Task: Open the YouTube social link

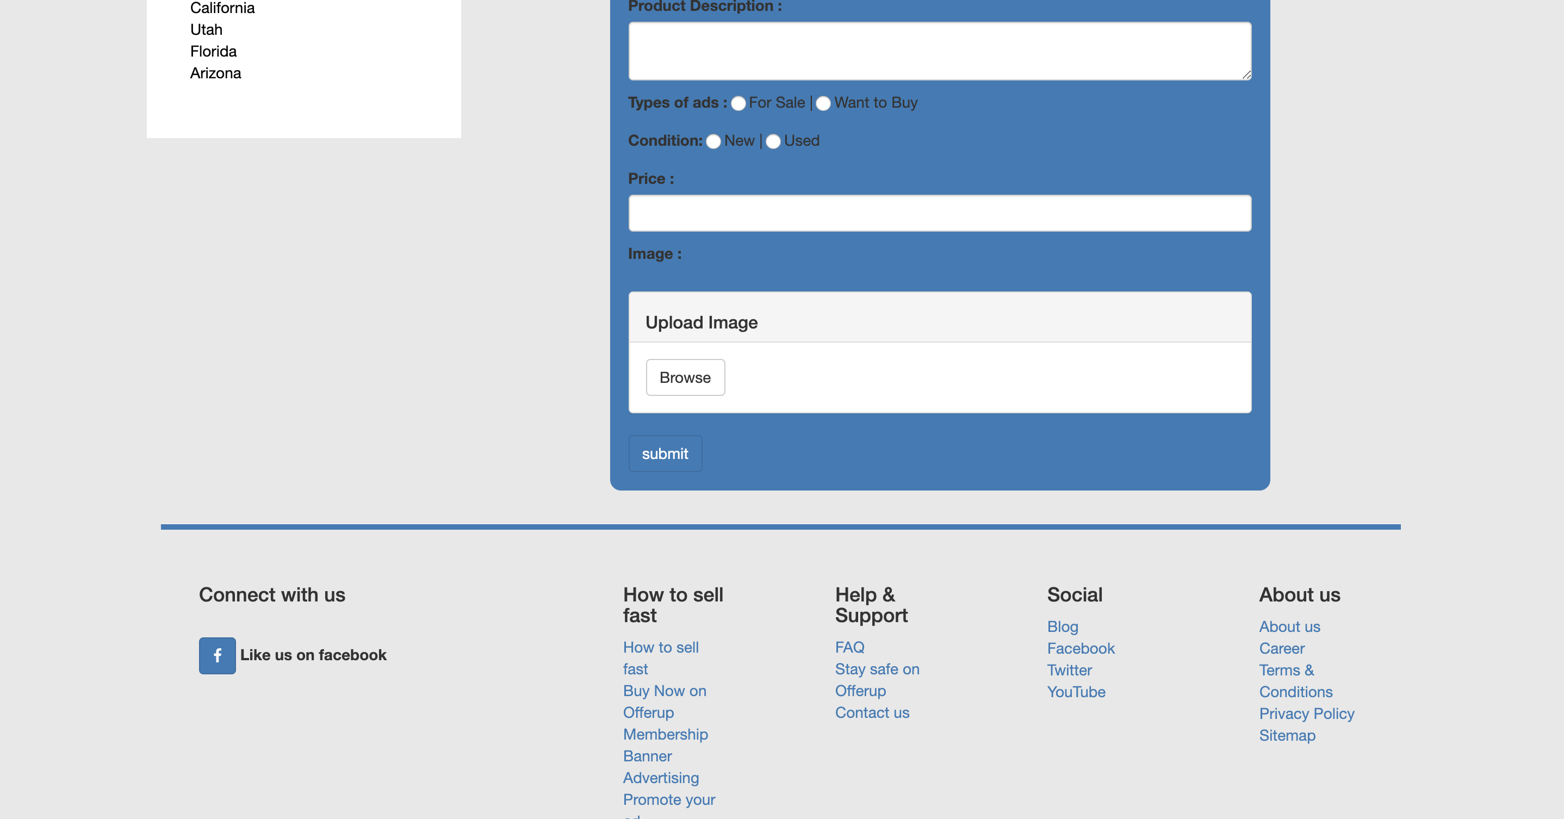Action: (1076, 692)
